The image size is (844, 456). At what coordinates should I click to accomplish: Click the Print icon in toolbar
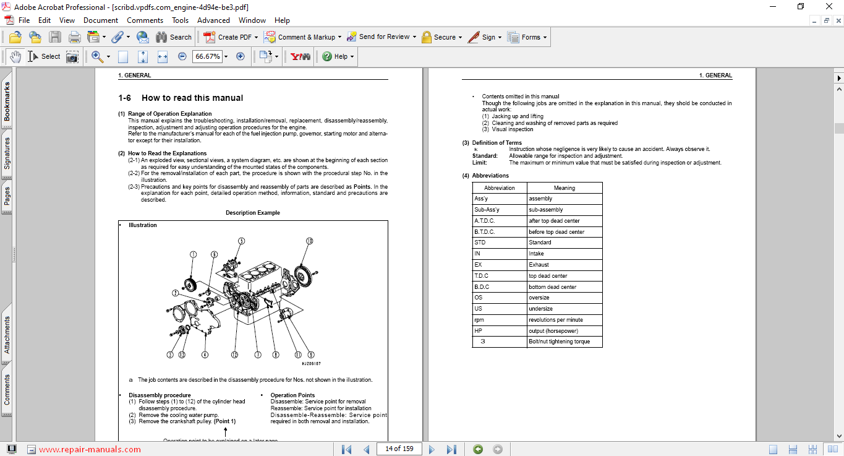point(75,37)
